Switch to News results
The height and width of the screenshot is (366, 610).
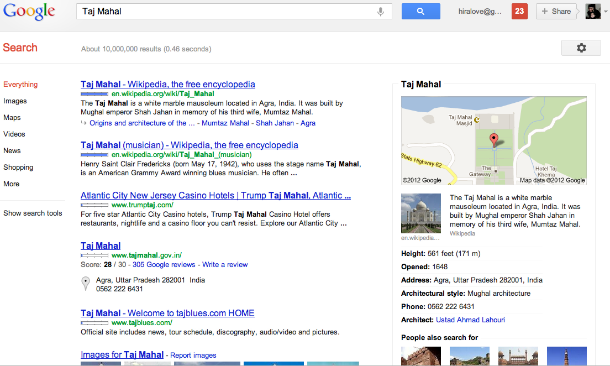(x=12, y=151)
